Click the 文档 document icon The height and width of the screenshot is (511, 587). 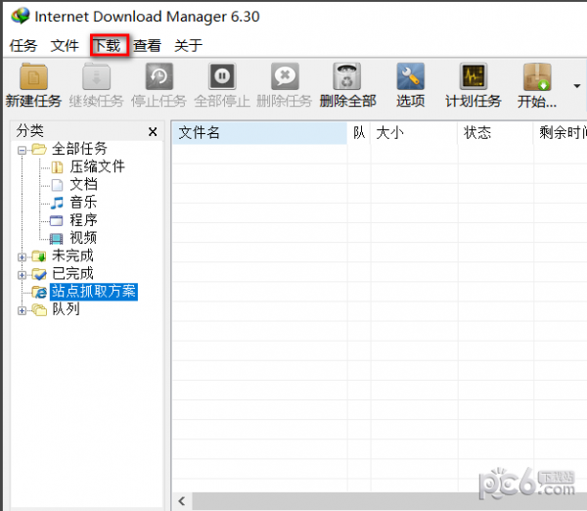(x=57, y=185)
